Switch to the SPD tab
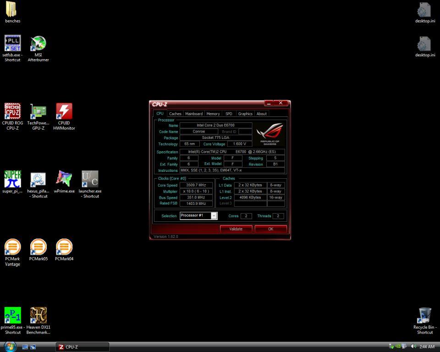Screen dimensions: 440x352 229,114
